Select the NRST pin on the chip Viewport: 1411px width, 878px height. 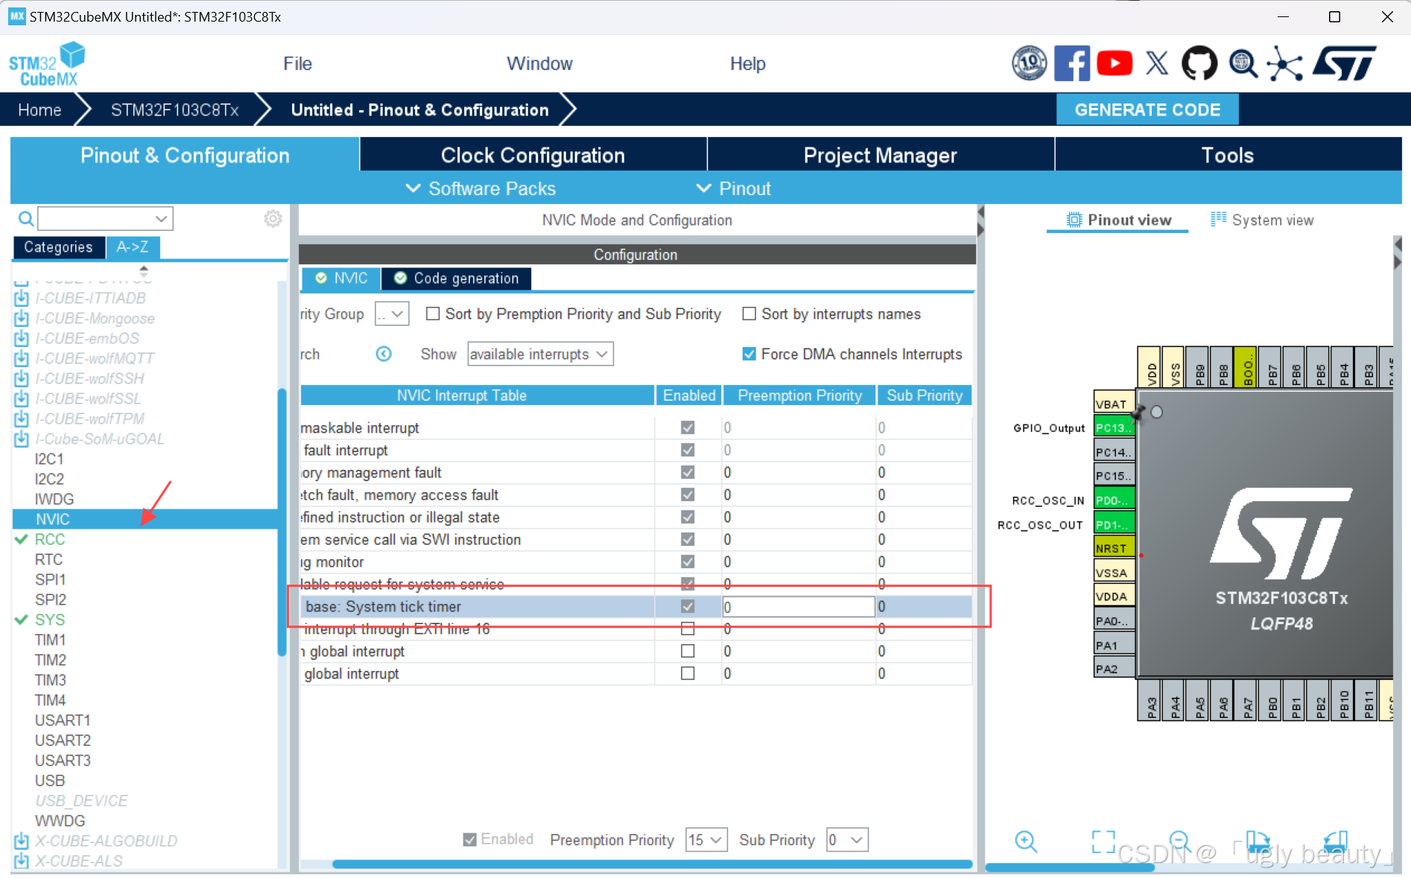tap(1114, 548)
